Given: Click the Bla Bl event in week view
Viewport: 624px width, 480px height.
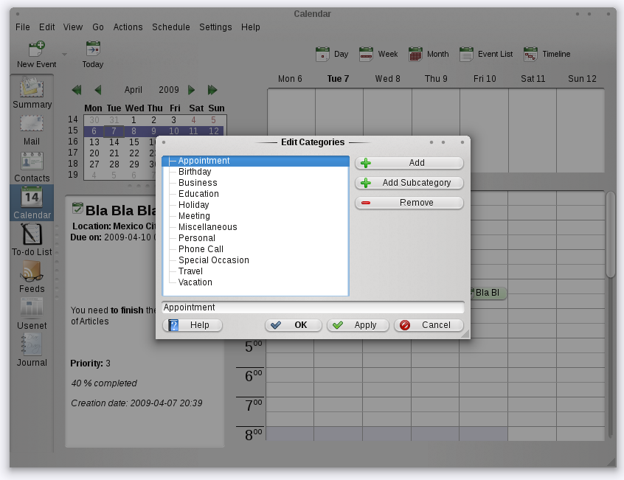Looking at the screenshot, I should pyautogui.click(x=488, y=293).
